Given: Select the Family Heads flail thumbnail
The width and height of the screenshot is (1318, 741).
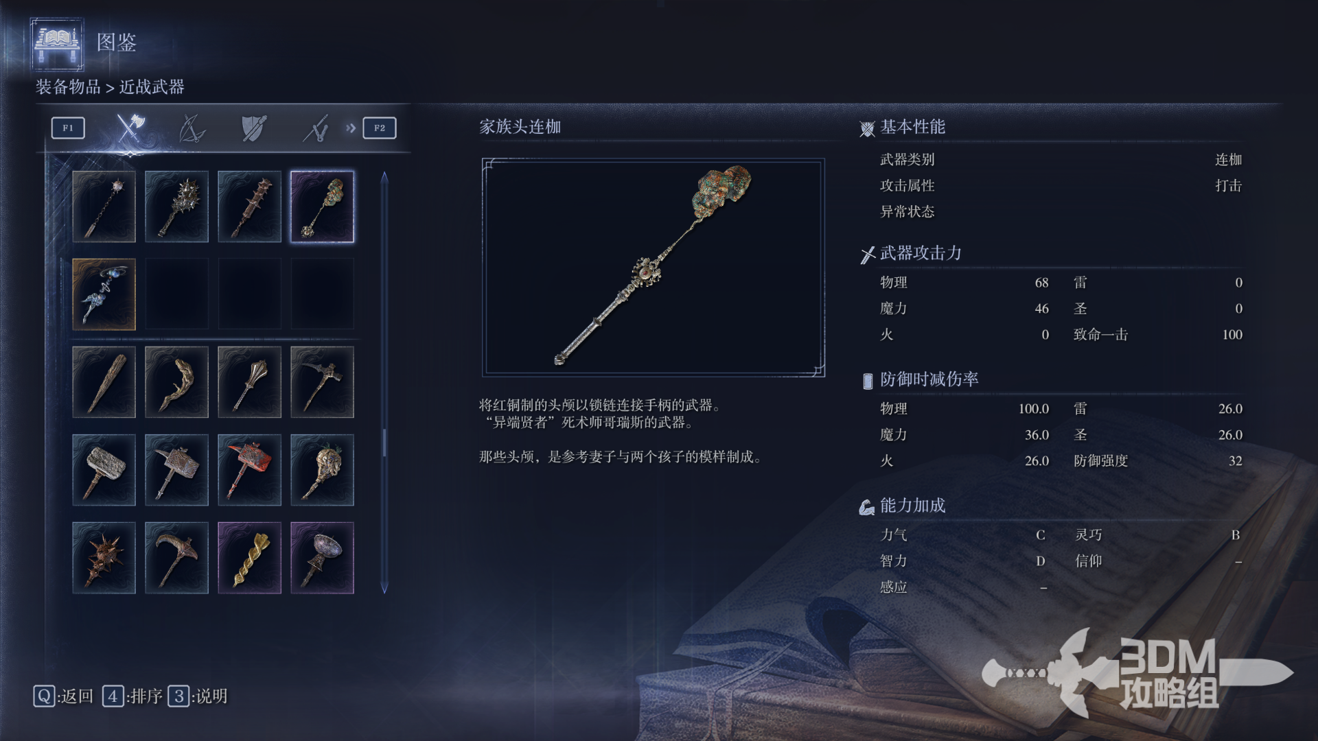Looking at the screenshot, I should [322, 207].
